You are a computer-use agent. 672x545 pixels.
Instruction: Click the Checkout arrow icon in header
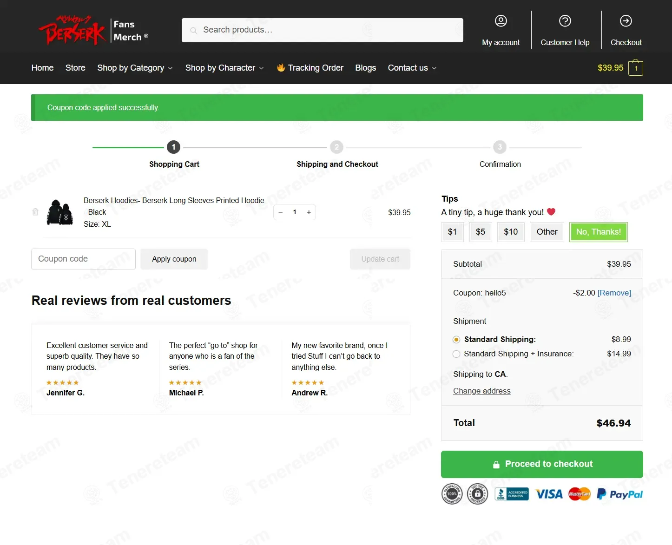pyautogui.click(x=626, y=21)
